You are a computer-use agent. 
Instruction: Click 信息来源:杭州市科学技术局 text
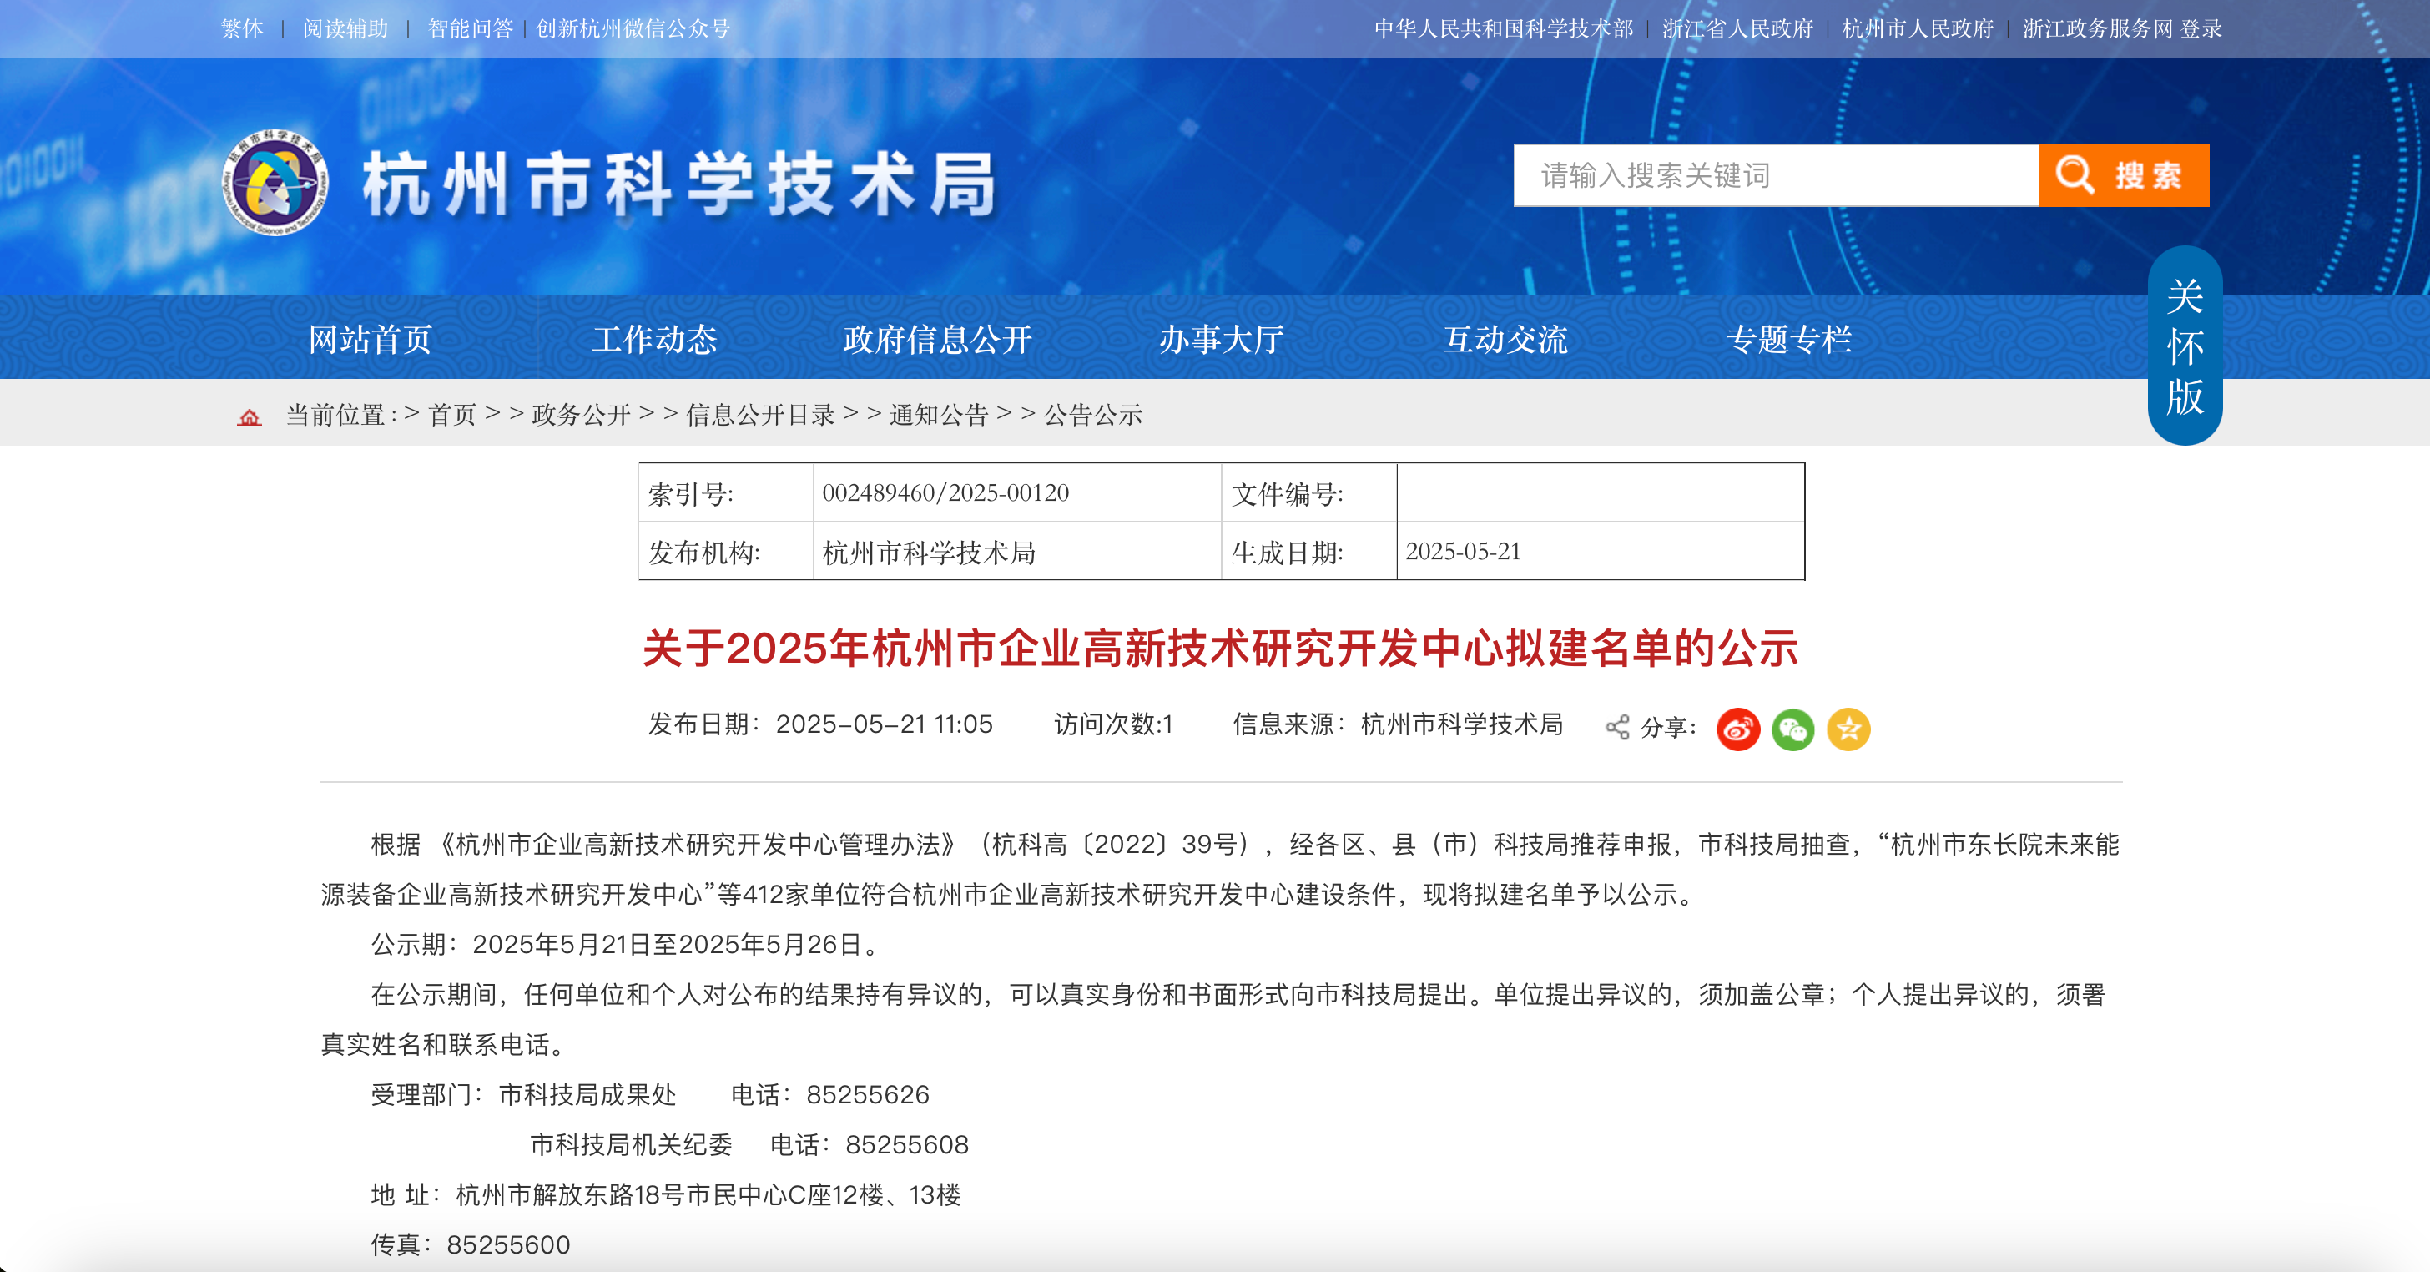coord(1398,724)
